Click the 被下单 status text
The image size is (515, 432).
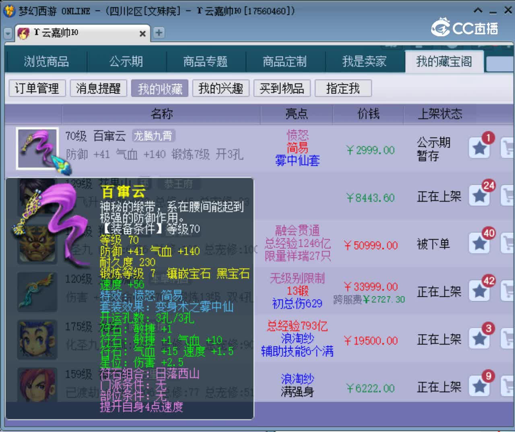click(x=433, y=244)
